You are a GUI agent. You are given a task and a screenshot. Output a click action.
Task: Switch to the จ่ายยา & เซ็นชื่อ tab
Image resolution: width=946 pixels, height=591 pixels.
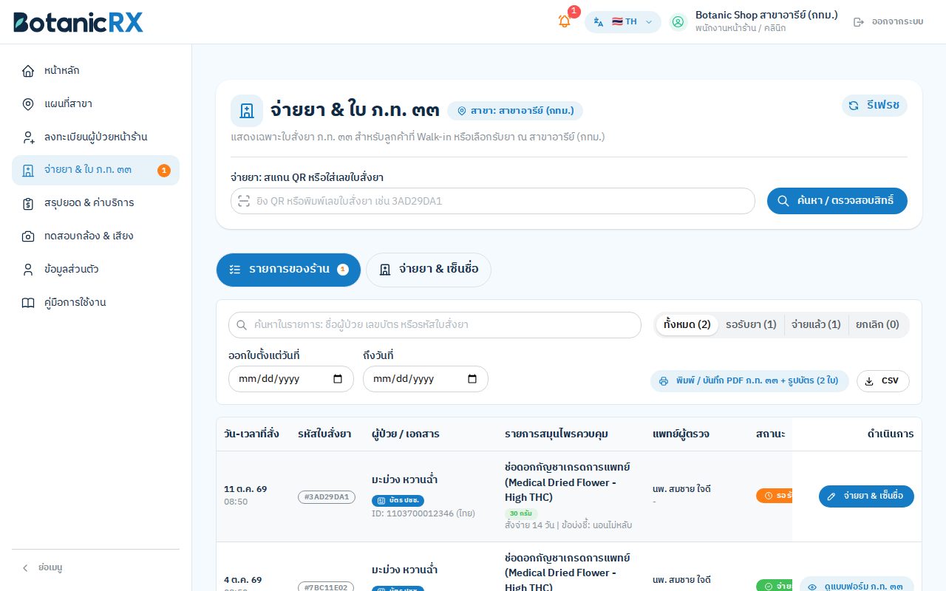429,270
